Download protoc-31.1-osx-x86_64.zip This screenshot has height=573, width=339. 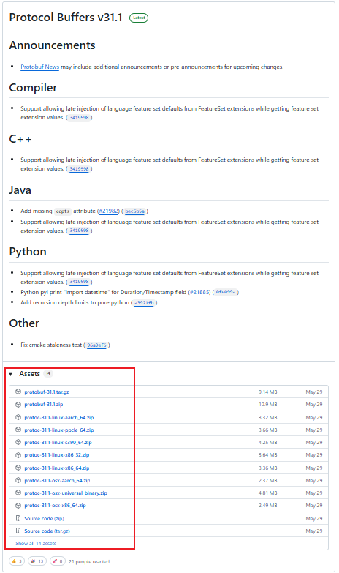(x=55, y=506)
